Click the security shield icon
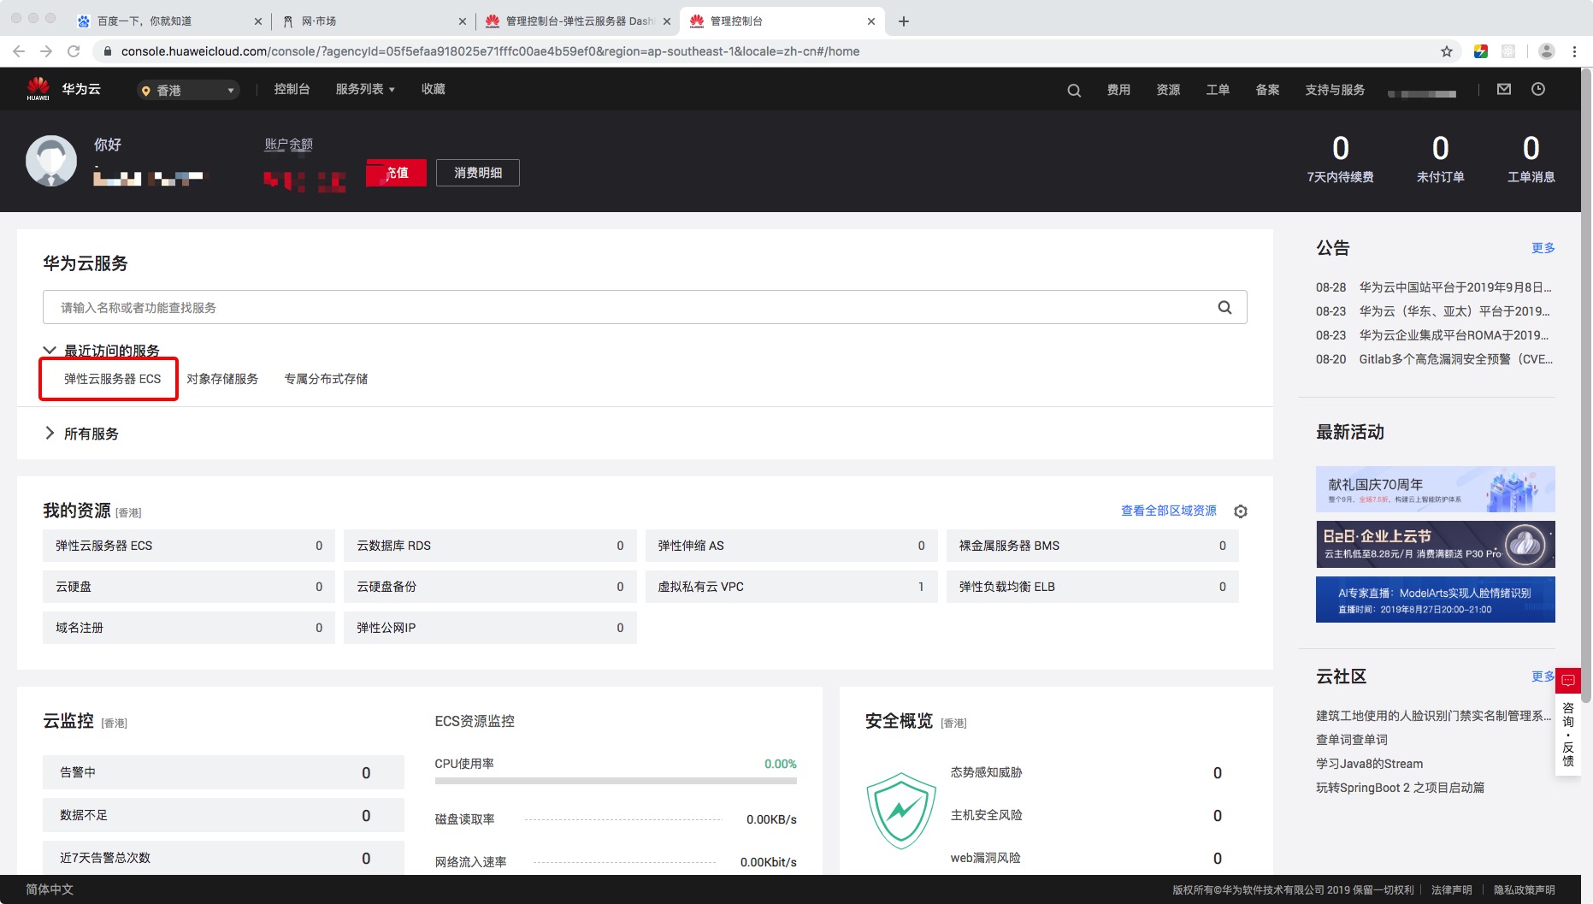The image size is (1593, 904). tap(901, 811)
